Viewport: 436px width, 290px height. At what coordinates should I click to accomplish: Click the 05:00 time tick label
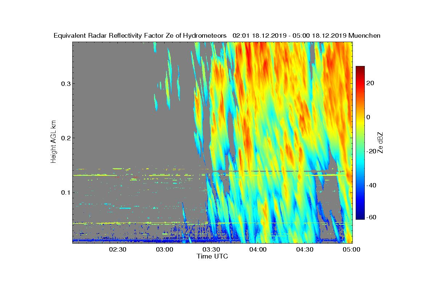pos(351,249)
